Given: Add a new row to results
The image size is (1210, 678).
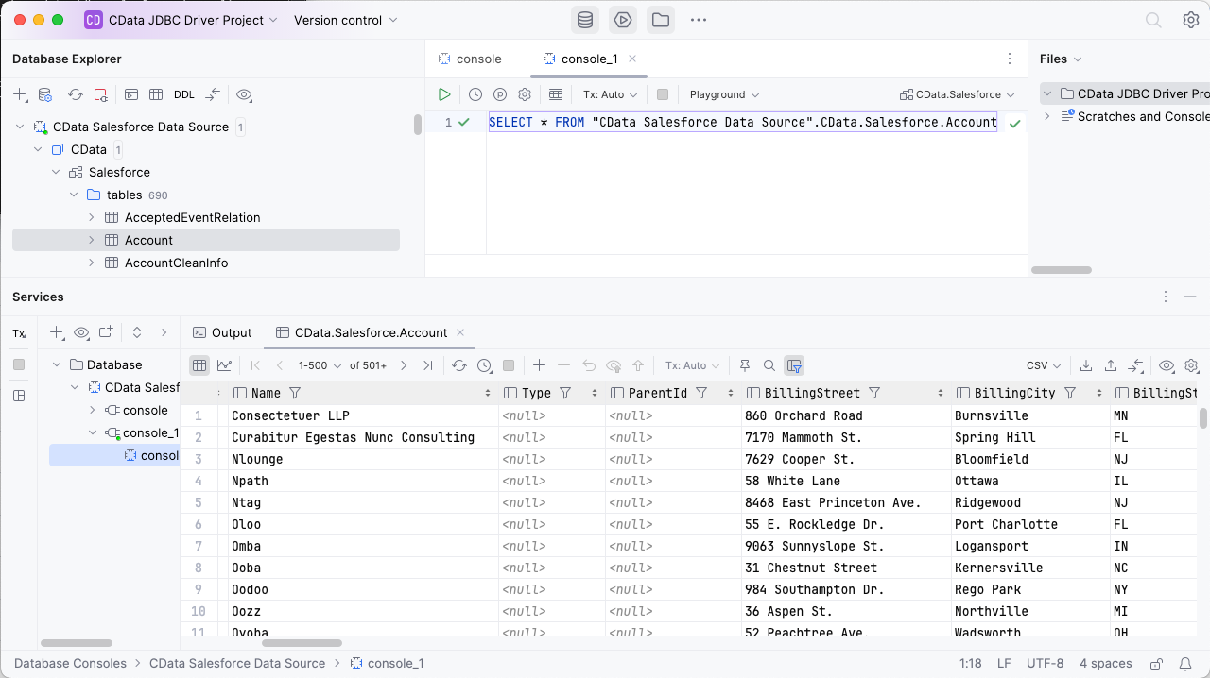Looking at the screenshot, I should 539,365.
